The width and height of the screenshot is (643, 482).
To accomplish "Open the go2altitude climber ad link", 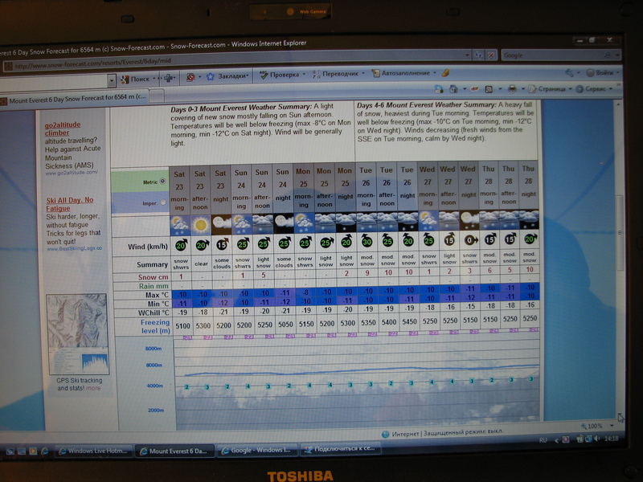I will 63,129.
